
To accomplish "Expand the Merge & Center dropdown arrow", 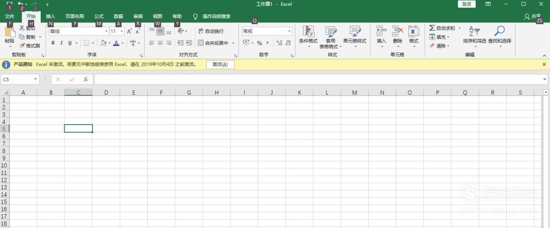I will click(x=233, y=43).
